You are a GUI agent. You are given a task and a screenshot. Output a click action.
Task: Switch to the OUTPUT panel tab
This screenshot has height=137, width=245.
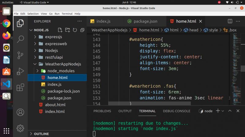click(125, 111)
